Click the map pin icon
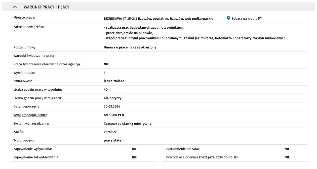 [x=228, y=18]
